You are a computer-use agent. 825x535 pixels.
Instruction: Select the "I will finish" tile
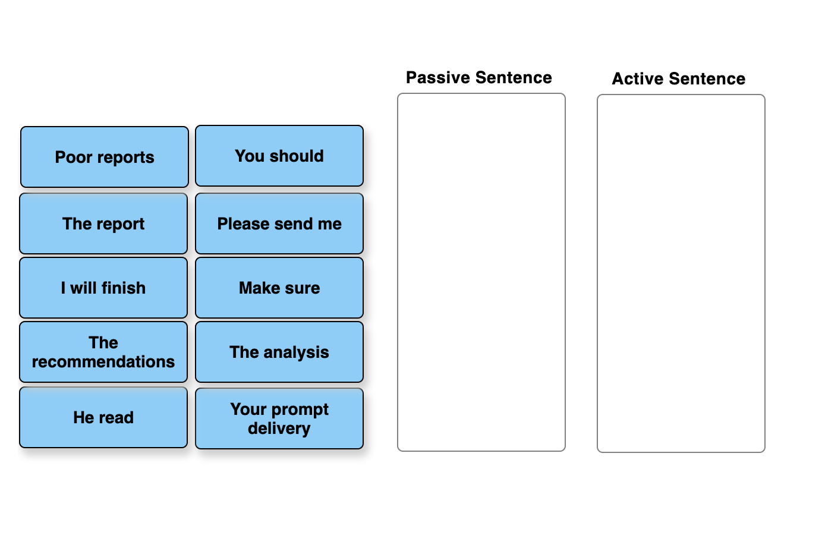(103, 288)
